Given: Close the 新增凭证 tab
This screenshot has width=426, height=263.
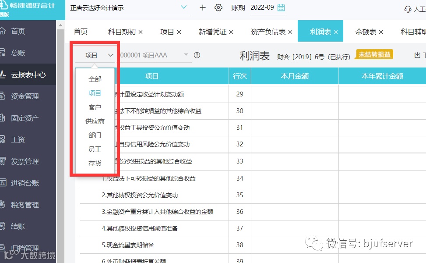Looking at the screenshot, I should [231, 32].
